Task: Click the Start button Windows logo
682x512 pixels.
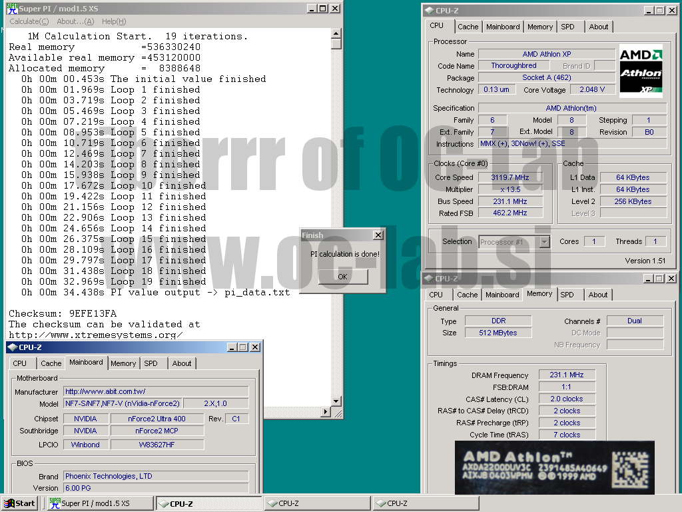Action: pos(9,503)
